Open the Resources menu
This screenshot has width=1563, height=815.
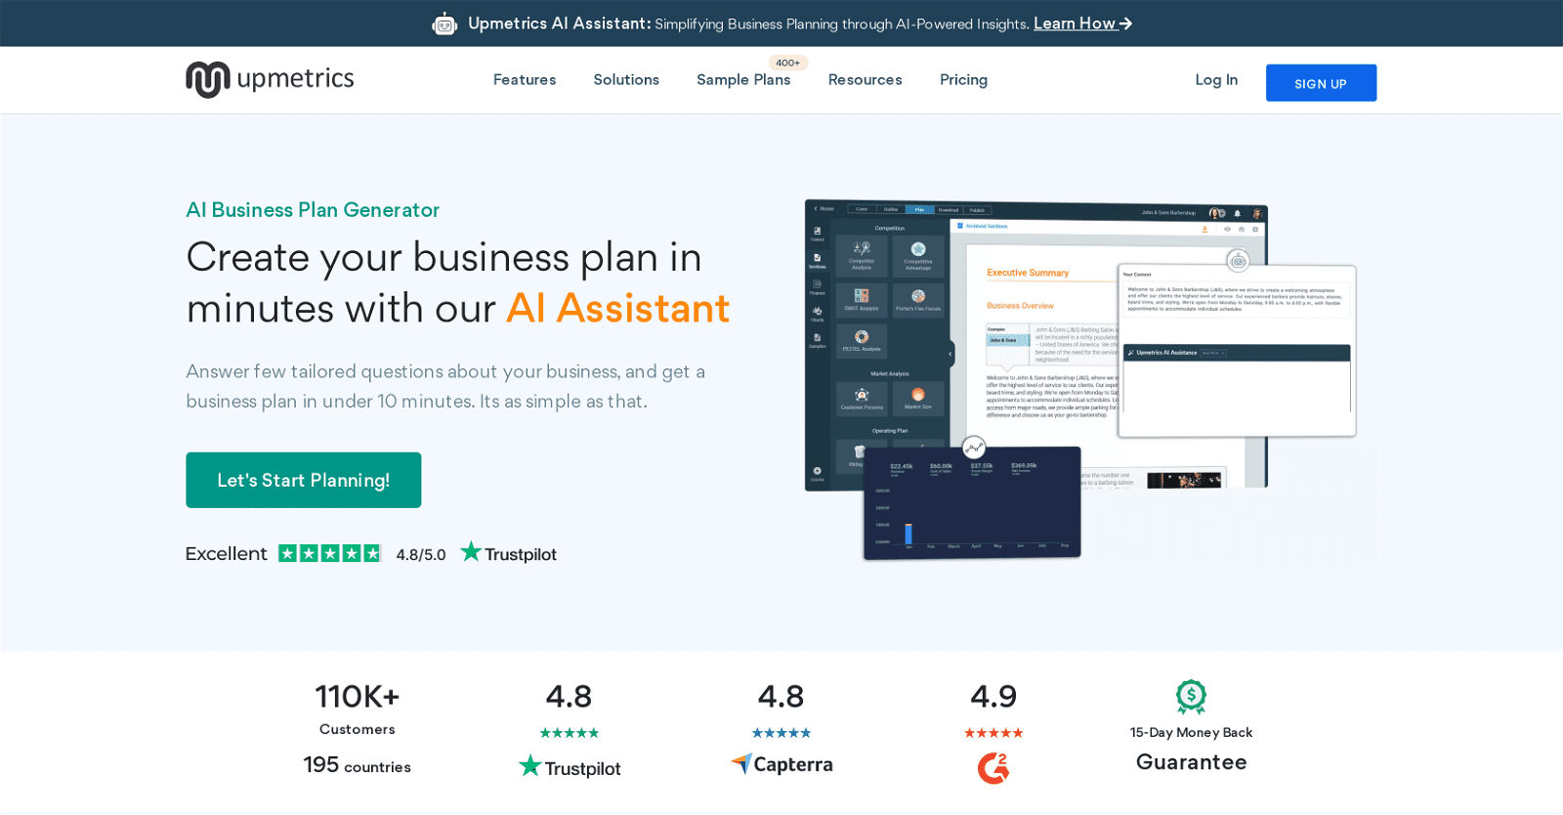[865, 80]
